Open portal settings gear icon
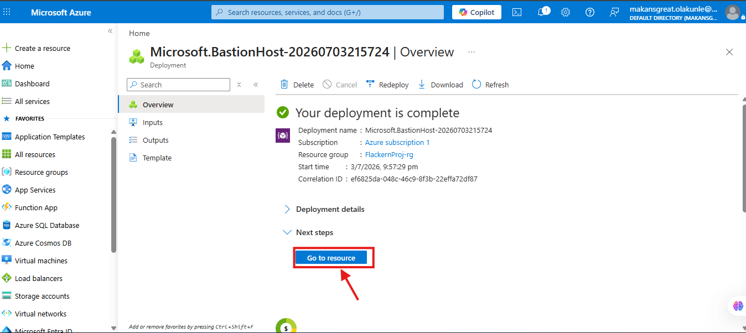746x333 pixels. click(566, 12)
